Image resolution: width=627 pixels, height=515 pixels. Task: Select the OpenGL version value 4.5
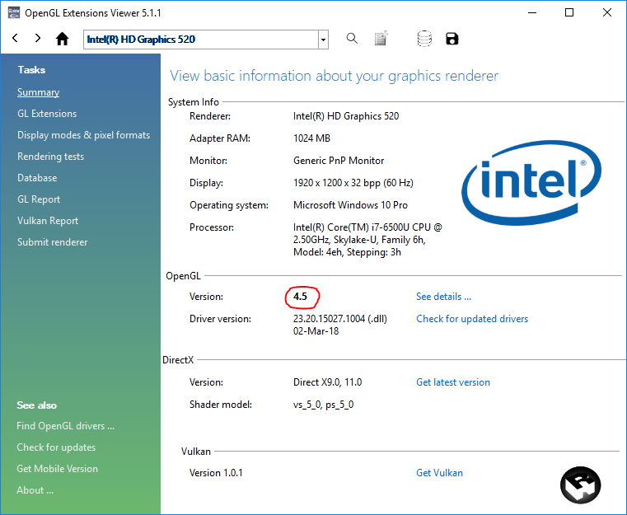(300, 297)
